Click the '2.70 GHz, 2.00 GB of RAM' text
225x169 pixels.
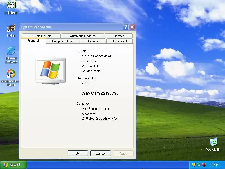pyautogui.click(x=100, y=119)
